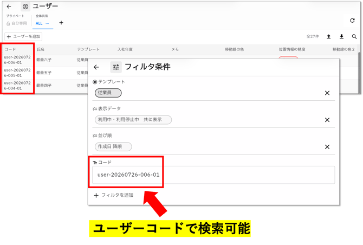
Task: Click the name 最善六子
Action: pyautogui.click(x=44, y=60)
